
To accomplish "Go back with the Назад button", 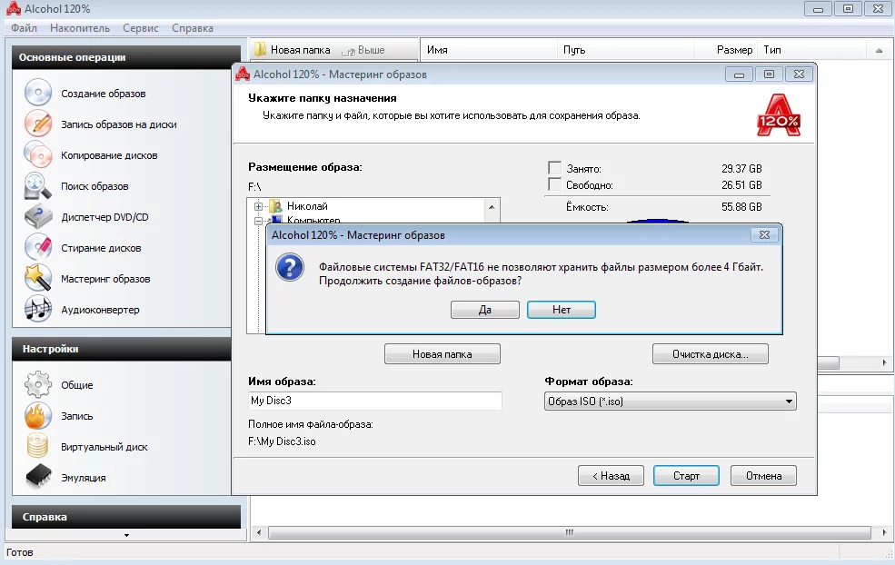I will point(611,475).
